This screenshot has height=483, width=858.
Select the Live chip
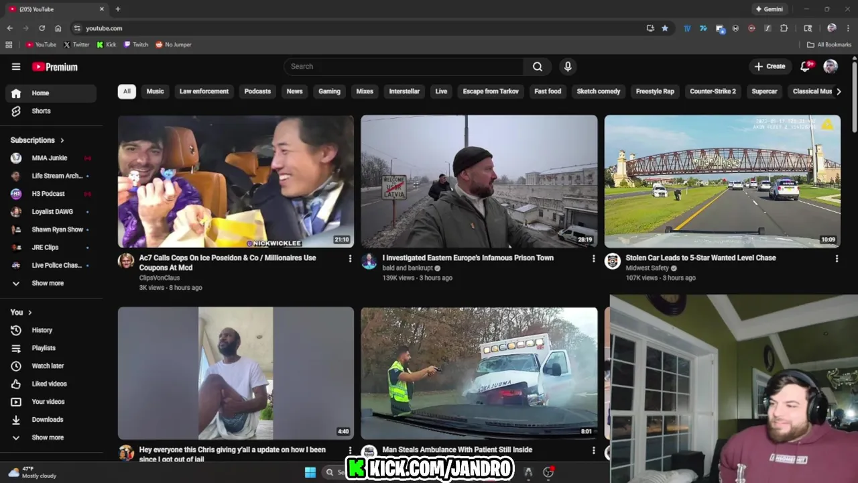point(441,91)
